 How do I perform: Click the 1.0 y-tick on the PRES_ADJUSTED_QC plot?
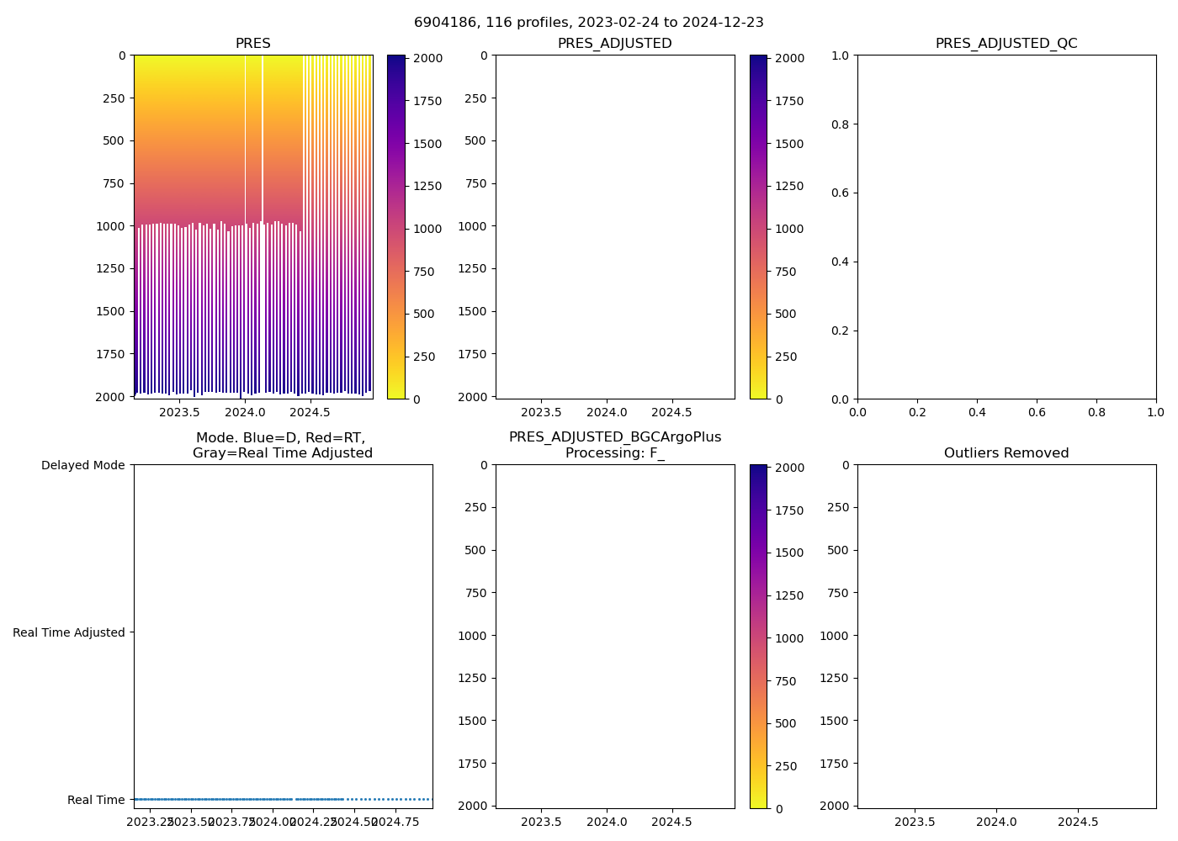(841, 56)
